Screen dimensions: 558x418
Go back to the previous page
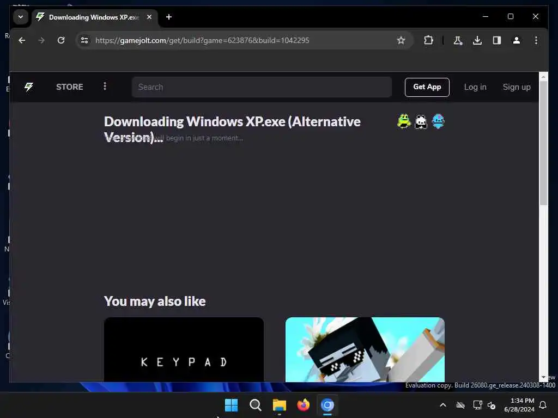tap(22, 40)
